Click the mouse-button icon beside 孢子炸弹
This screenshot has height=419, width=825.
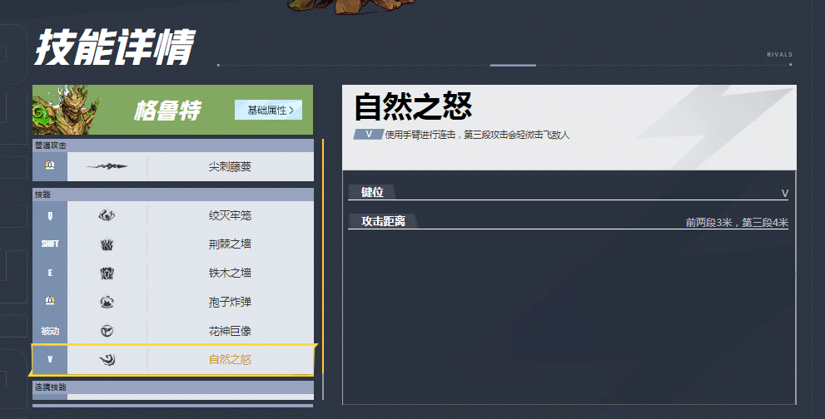[50, 301]
